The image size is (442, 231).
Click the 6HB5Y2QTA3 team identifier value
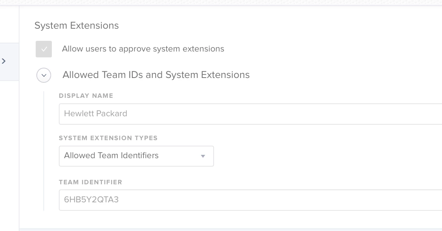(x=91, y=200)
